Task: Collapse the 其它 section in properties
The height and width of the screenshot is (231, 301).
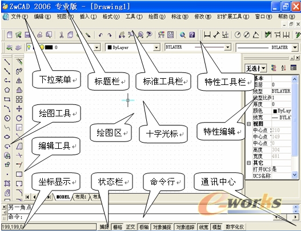Action: click(248, 163)
